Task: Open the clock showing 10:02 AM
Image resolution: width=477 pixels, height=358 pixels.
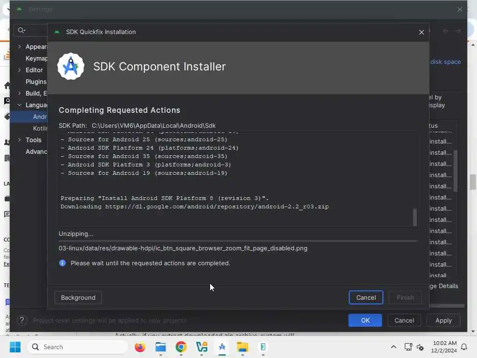Action: pyautogui.click(x=444, y=343)
